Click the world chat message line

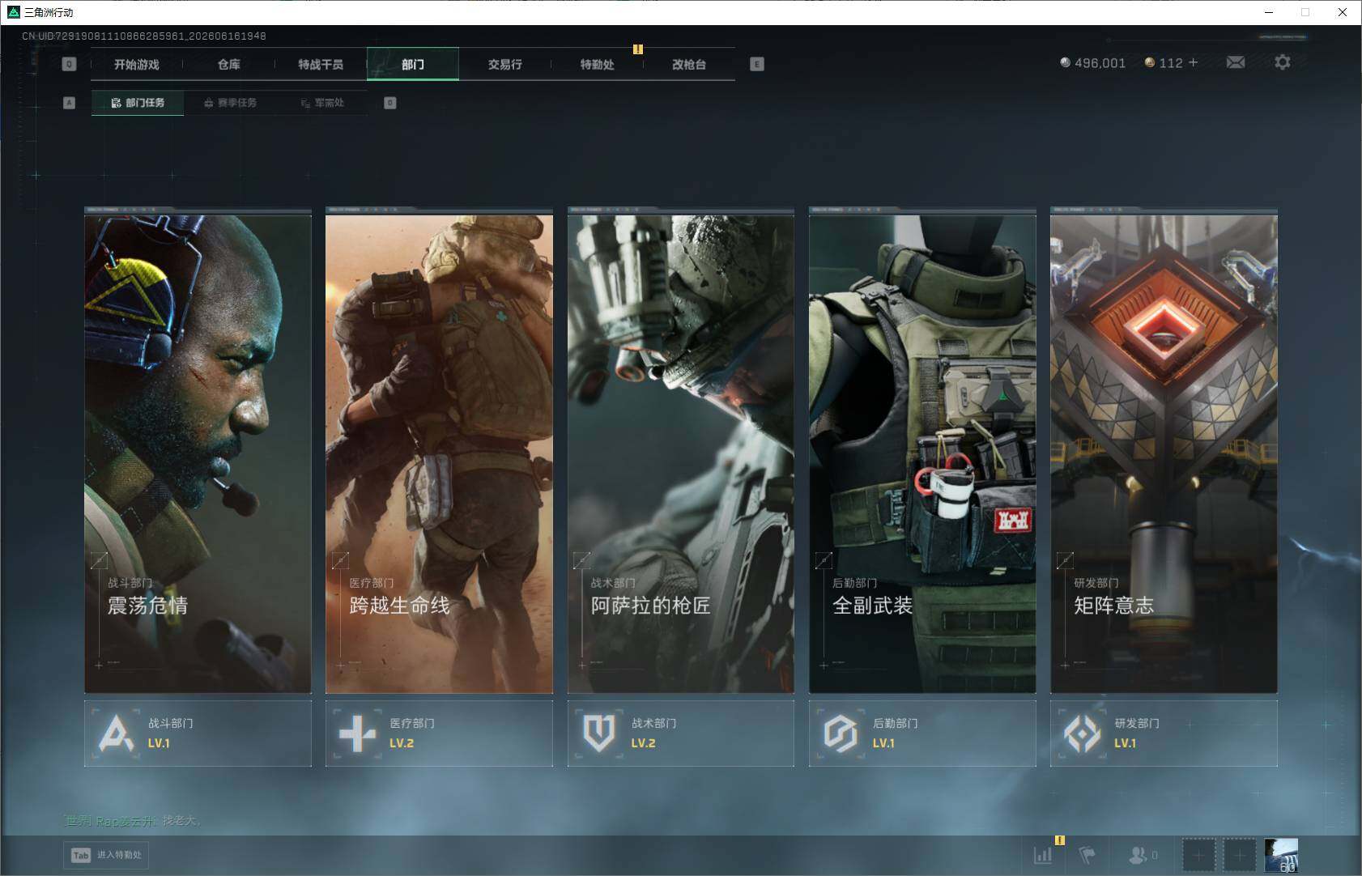coord(131,821)
